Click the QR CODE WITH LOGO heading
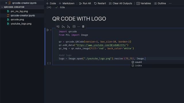Image resolution: width=184 pixels, height=103 pixels. point(79,19)
